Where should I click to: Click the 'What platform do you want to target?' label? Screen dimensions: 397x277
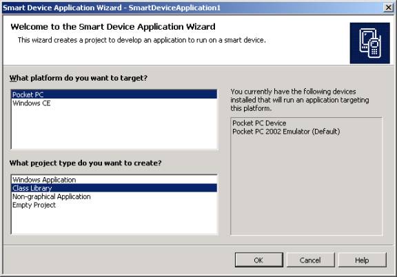coord(79,78)
